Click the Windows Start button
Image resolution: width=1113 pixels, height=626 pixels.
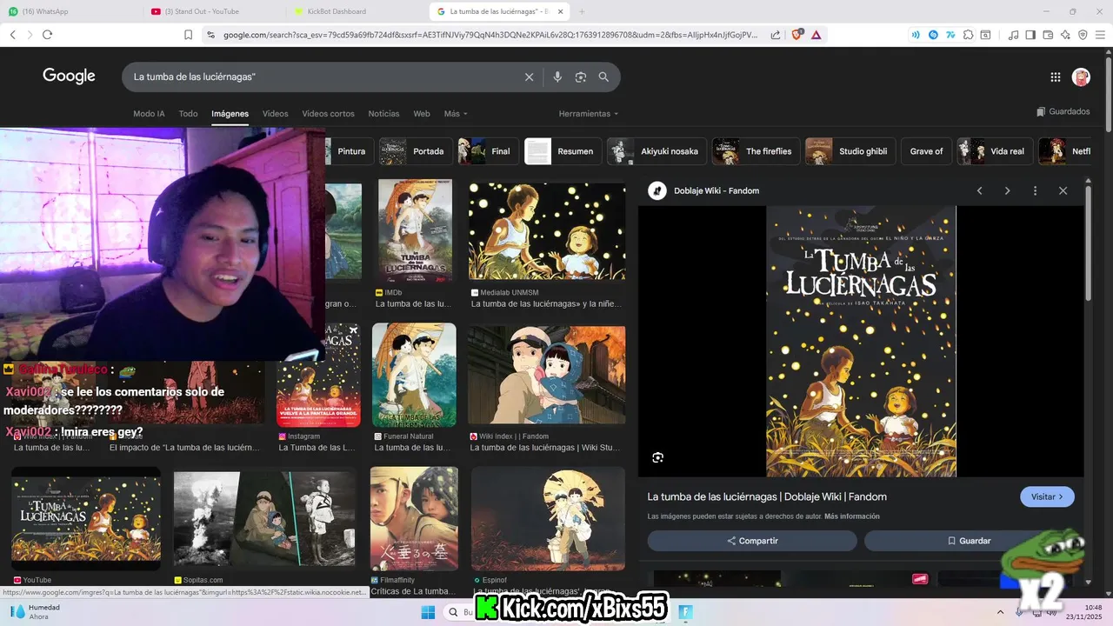(428, 612)
